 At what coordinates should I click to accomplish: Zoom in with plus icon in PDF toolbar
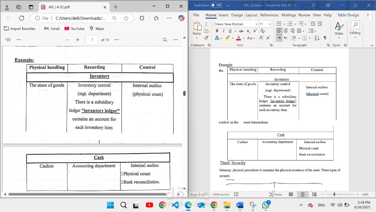78,40
